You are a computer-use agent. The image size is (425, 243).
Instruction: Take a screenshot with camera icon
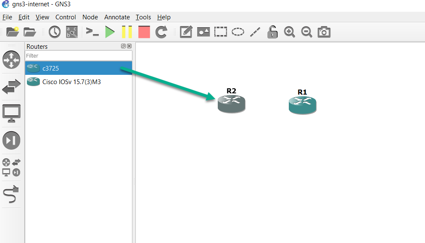click(324, 32)
